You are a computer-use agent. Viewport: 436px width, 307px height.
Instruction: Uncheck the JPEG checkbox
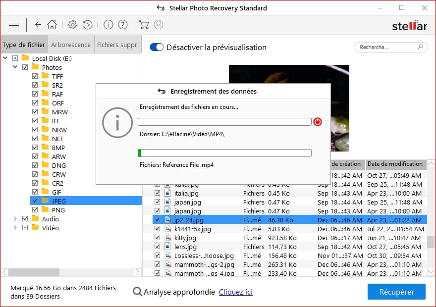35,201
